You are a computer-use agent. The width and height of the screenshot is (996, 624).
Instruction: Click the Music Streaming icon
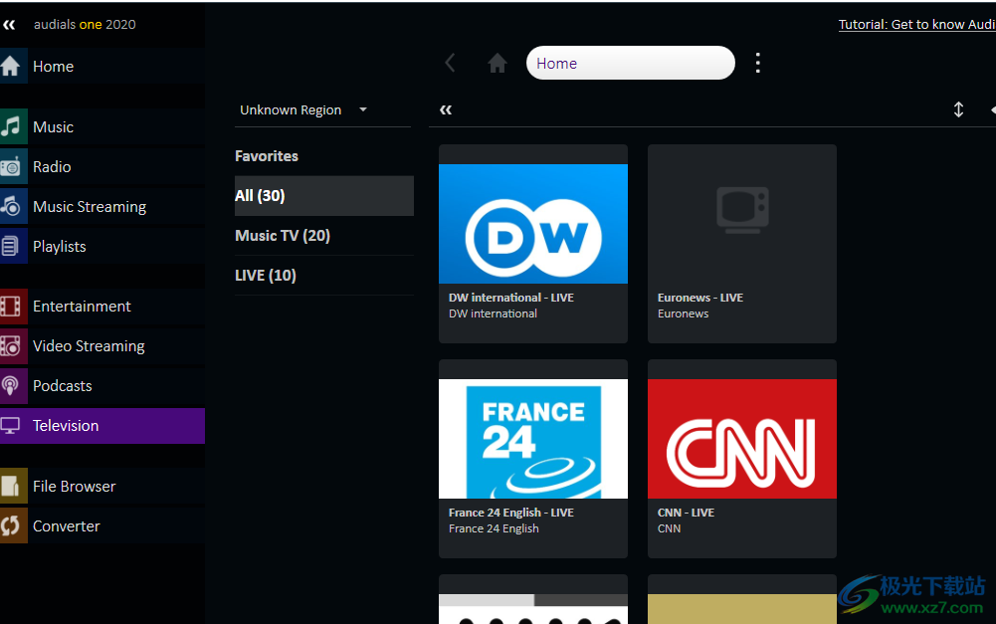point(12,207)
